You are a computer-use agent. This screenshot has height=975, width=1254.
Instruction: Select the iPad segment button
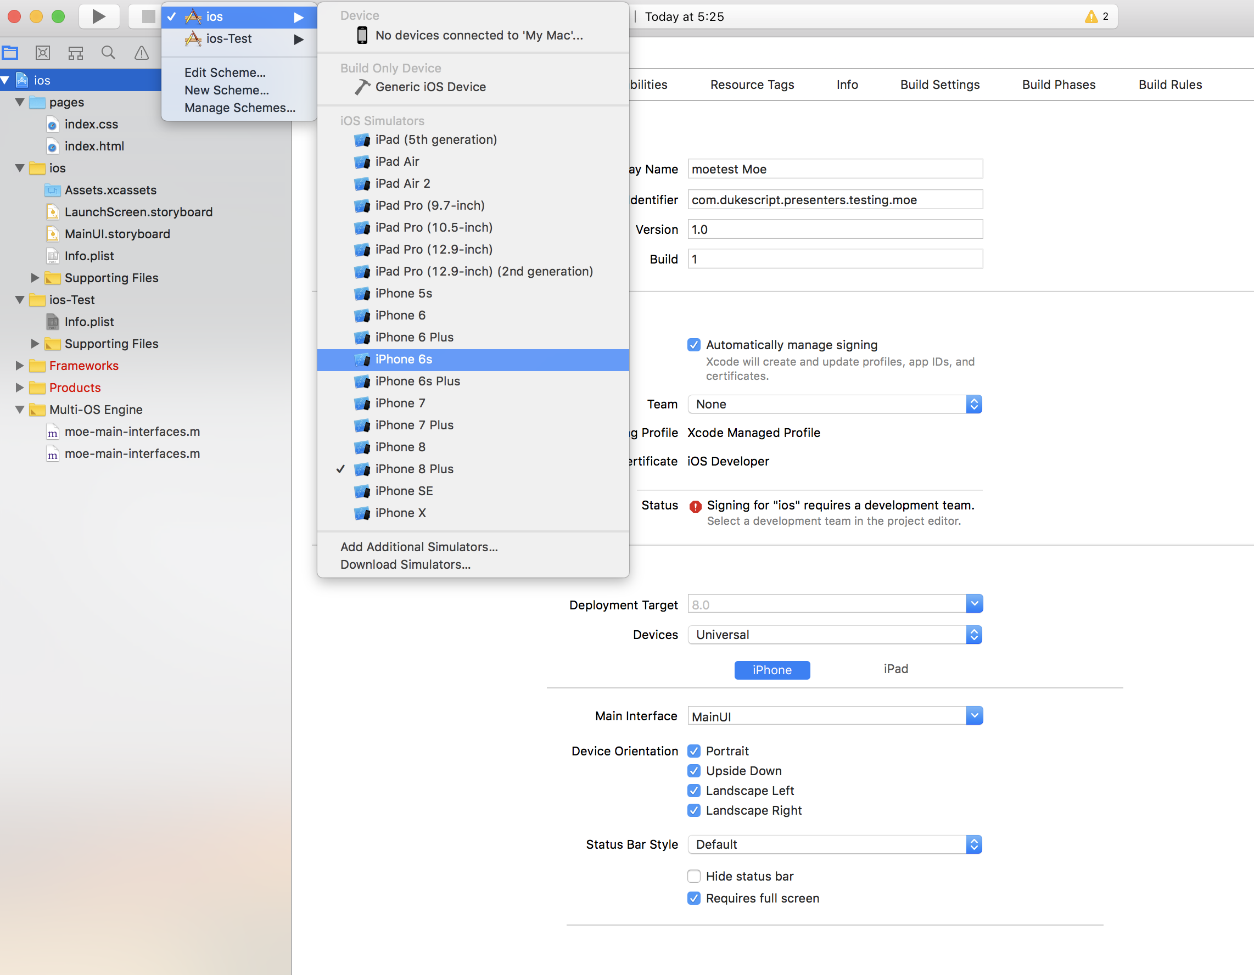tap(895, 669)
